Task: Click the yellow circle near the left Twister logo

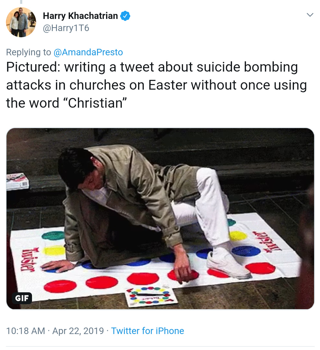Action: [54, 250]
